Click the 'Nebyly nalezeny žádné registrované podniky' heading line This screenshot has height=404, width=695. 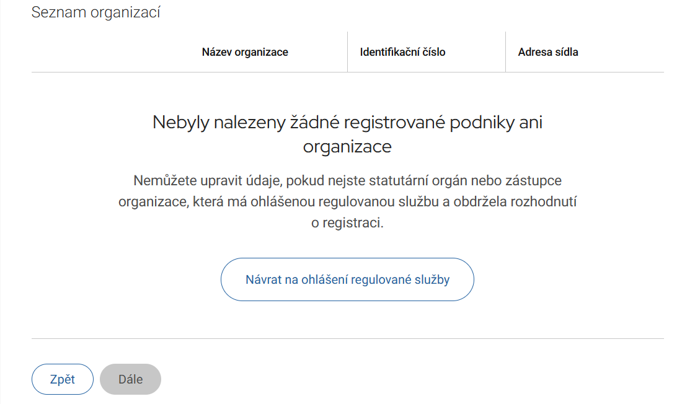[347, 122]
